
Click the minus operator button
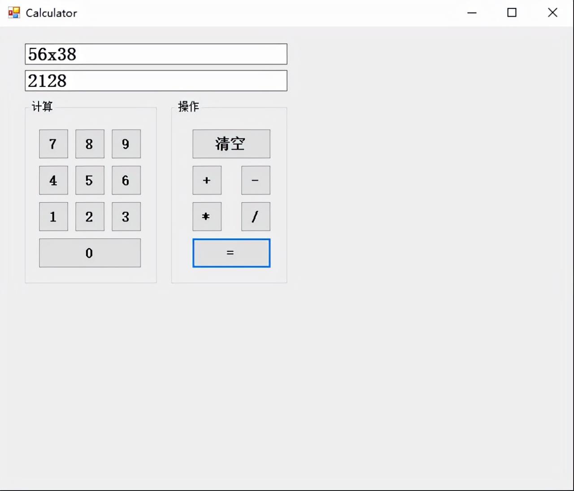[x=256, y=180]
